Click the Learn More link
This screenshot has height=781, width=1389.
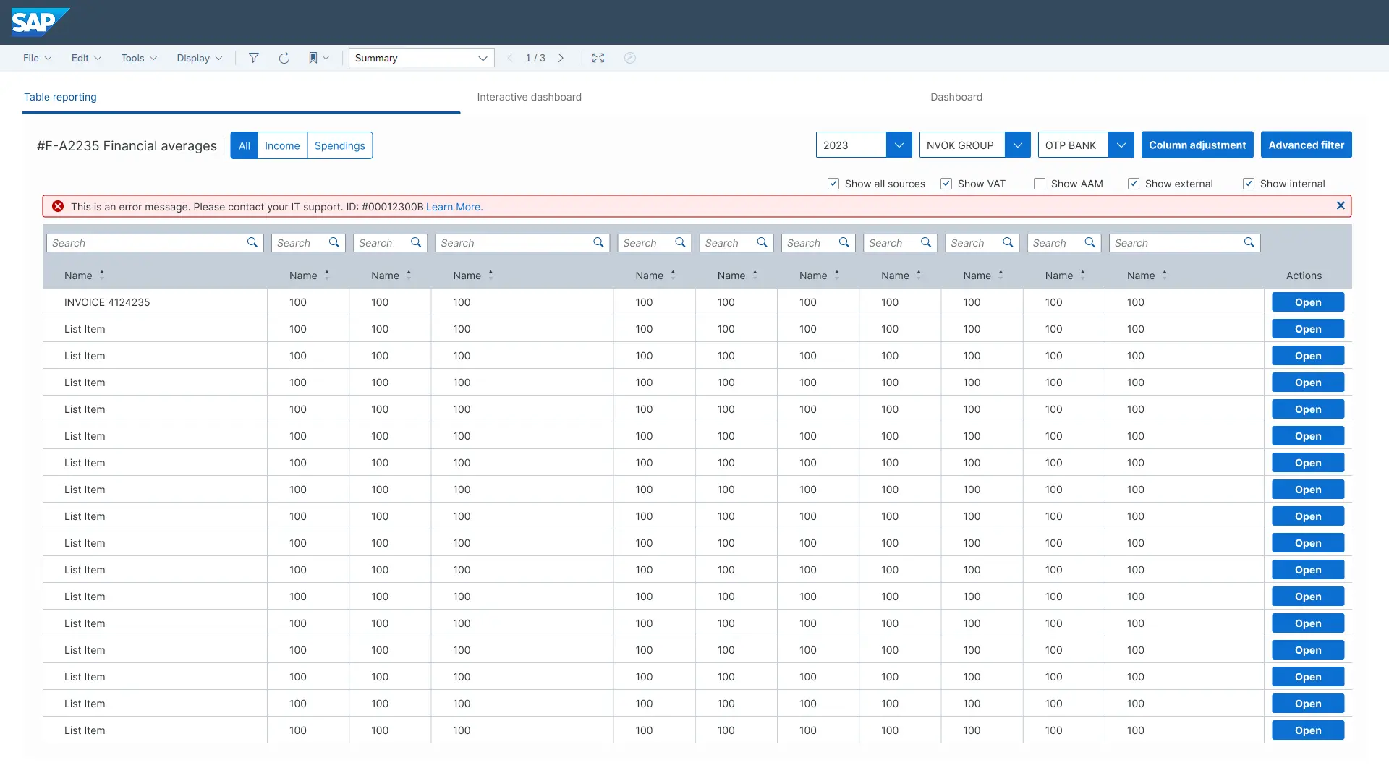pos(454,207)
